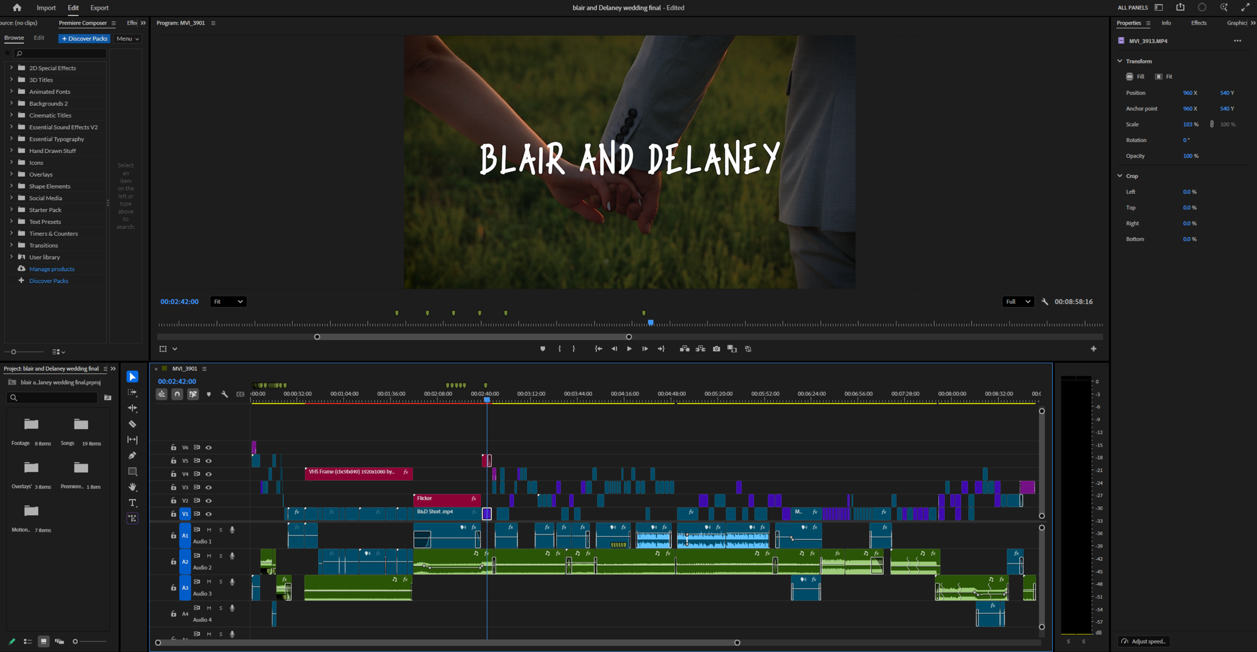Open the Fit zoom level dropdown

coord(228,301)
